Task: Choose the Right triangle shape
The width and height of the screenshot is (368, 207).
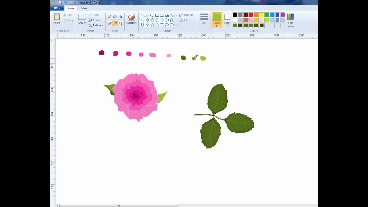Action: (x=142, y=20)
